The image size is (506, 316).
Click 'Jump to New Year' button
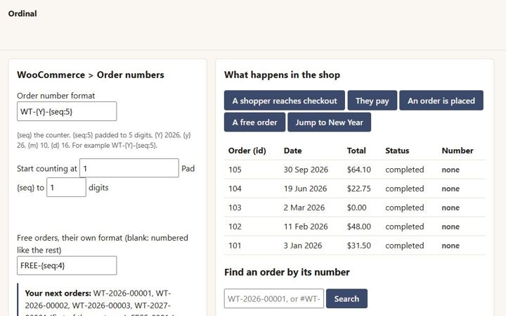pos(329,122)
